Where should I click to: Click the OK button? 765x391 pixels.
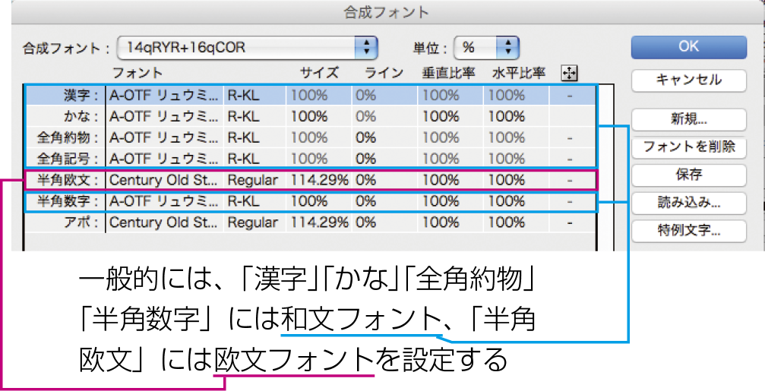[688, 47]
